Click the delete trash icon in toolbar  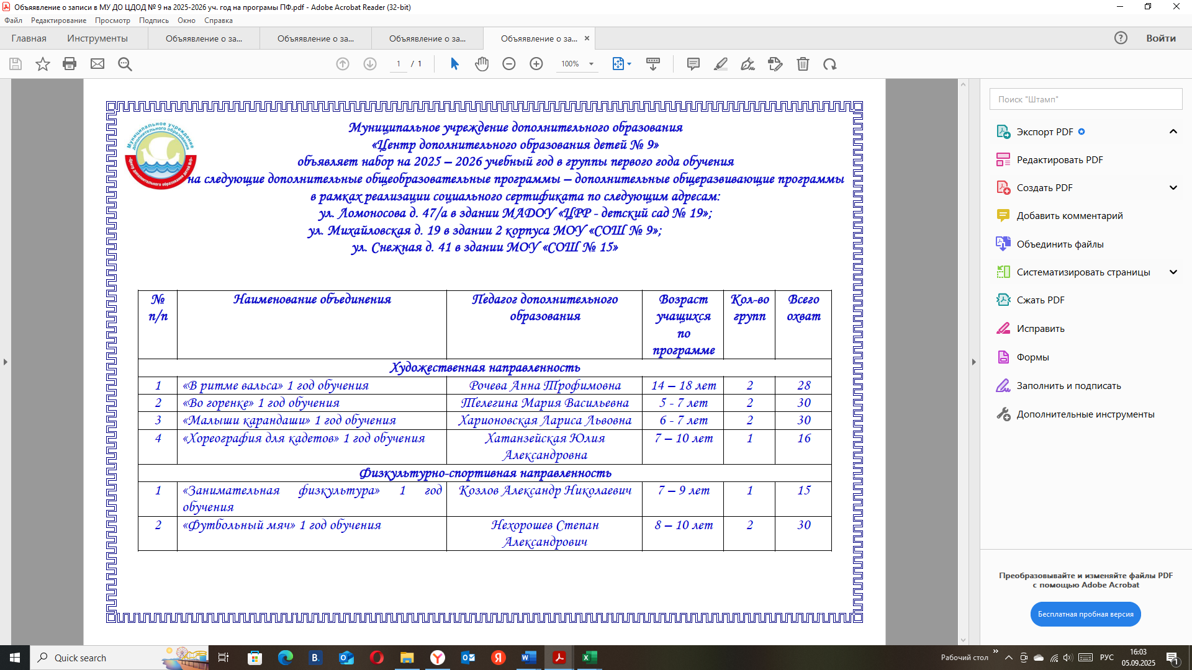click(x=803, y=64)
